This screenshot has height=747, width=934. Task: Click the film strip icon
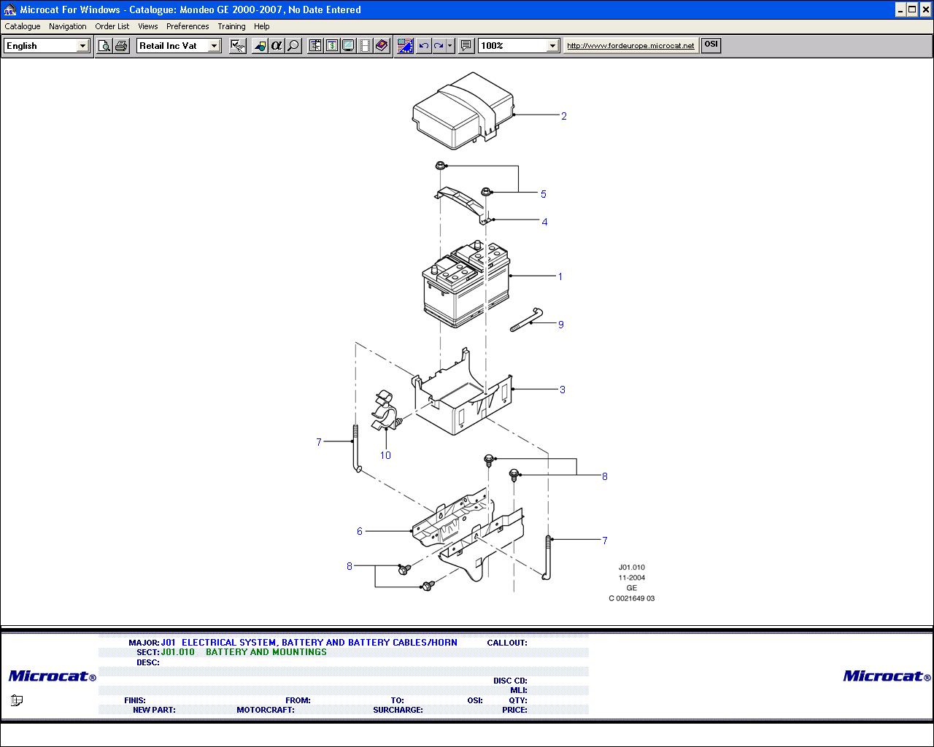coord(365,46)
